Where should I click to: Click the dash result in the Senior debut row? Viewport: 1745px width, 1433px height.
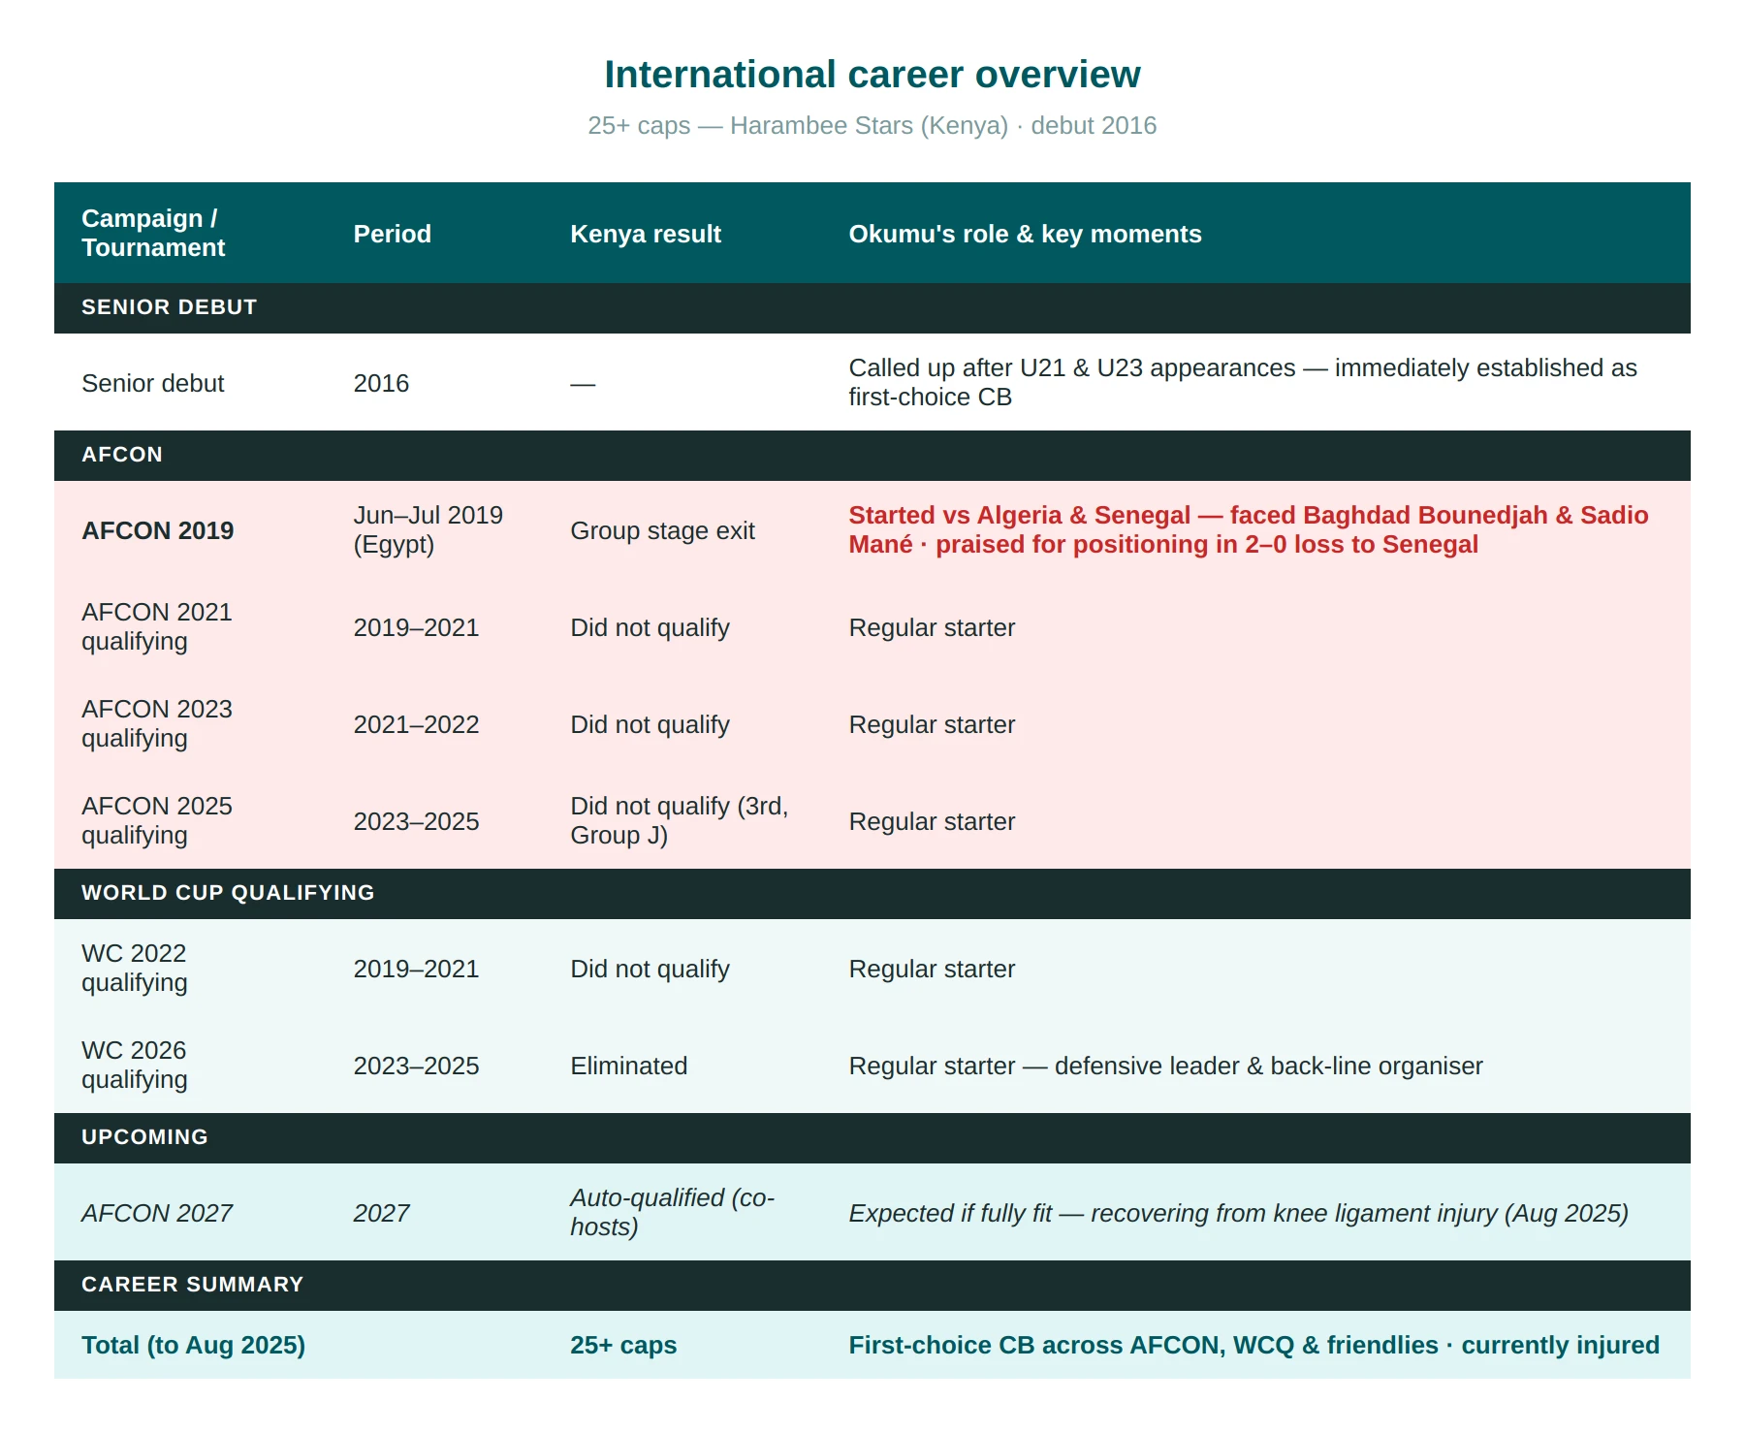pyautogui.click(x=583, y=384)
